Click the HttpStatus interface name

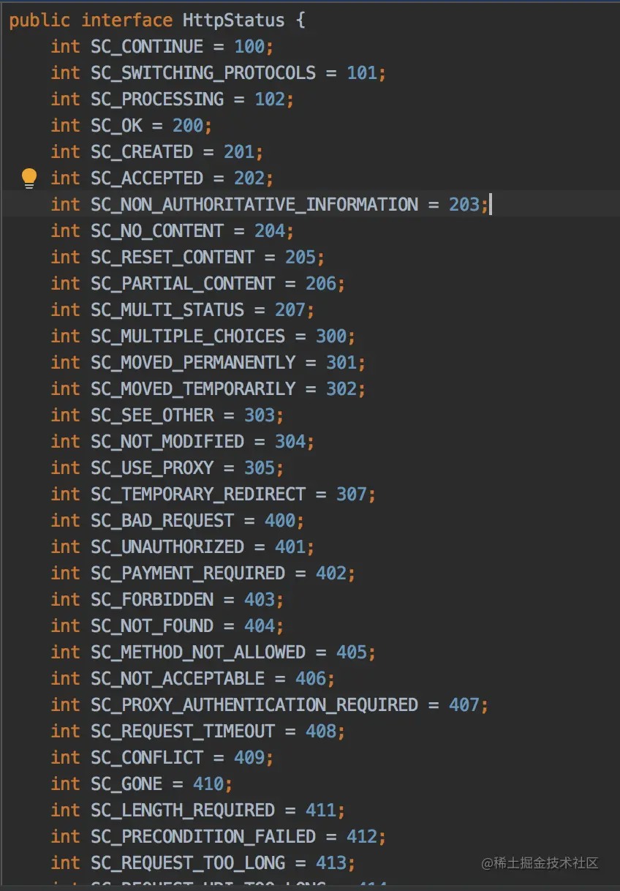tap(234, 20)
